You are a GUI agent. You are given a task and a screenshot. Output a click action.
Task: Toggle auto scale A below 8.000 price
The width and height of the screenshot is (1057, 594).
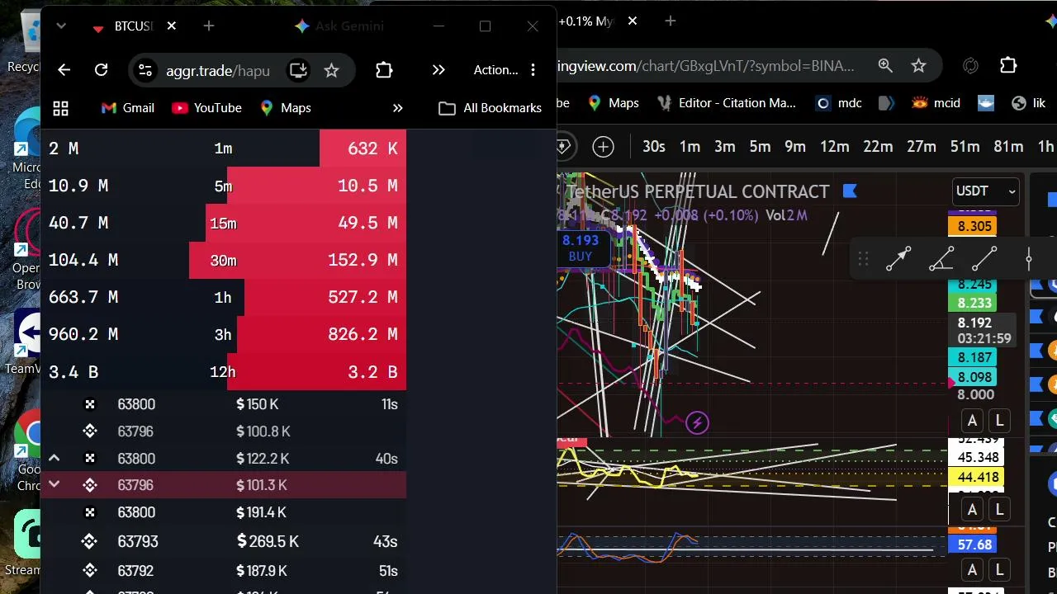pos(972,421)
